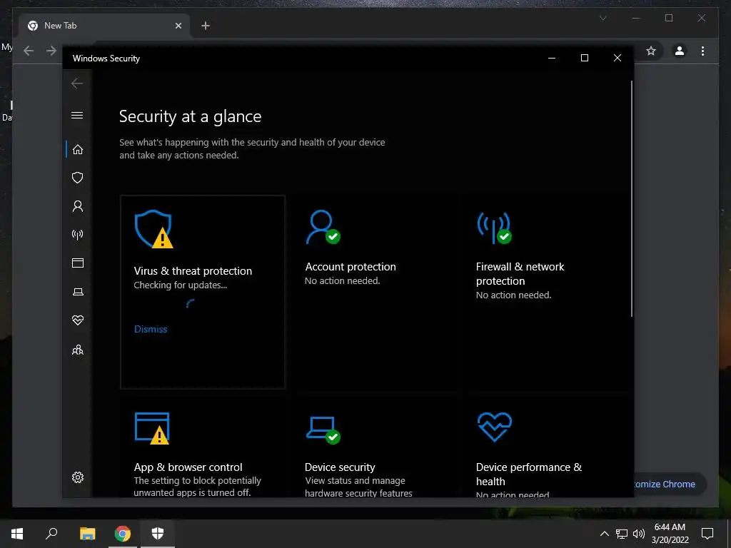Open the network tray icon
The image size is (731, 548).
pos(622,534)
